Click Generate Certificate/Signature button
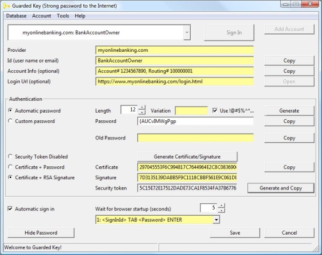The width and height of the screenshot is (322, 255). coord(187,157)
